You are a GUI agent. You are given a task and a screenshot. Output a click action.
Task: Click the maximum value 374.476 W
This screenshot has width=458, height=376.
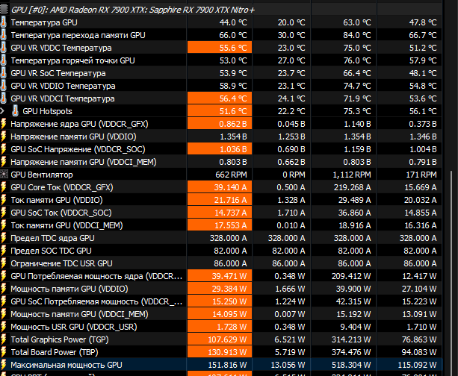351,352
